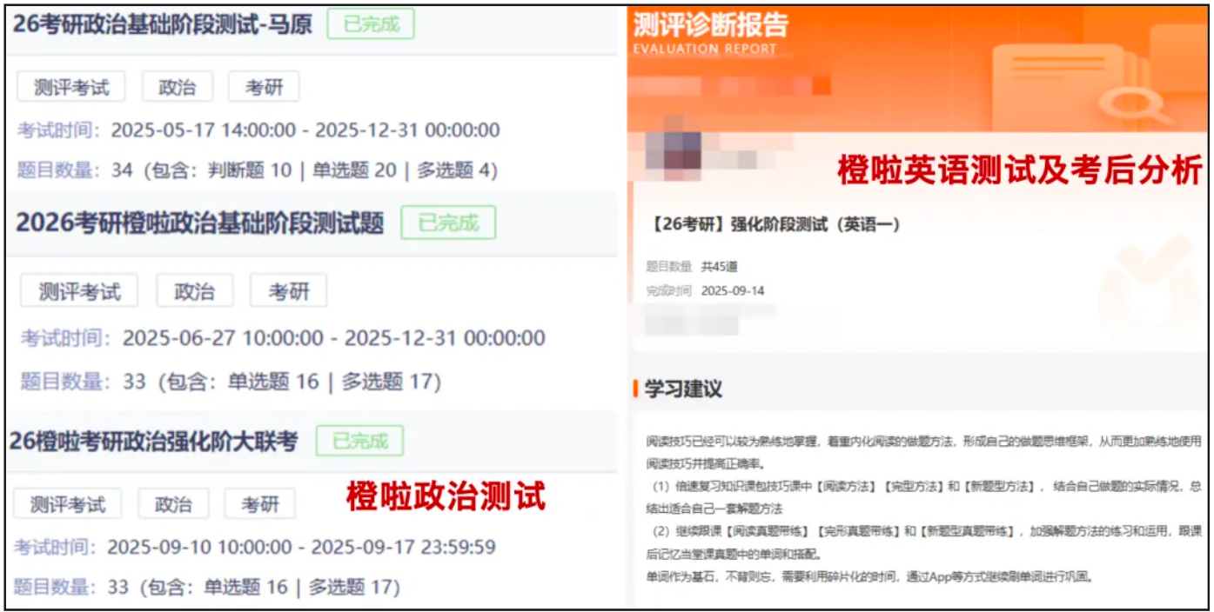Image resolution: width=1214 pixels, height=612 pixels.
Task: Click 题目数量 共45道 line in report
Action: (692, 267)
